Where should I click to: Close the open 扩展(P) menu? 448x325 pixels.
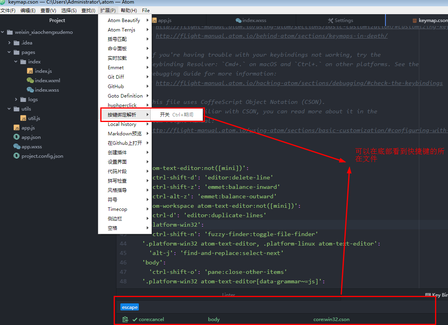click(108, 10)
